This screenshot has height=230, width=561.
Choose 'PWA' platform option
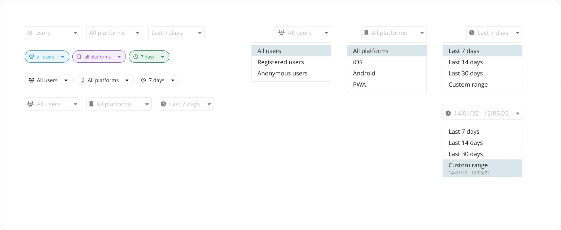tap(359, 85)
